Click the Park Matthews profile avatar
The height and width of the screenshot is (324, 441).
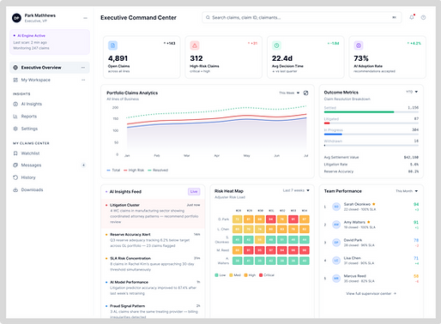[16, 18]
